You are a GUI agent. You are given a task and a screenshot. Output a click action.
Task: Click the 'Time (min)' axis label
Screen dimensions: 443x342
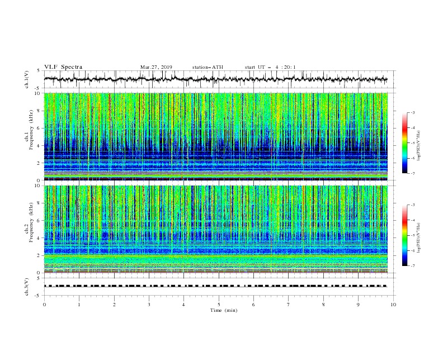(224, 310)
